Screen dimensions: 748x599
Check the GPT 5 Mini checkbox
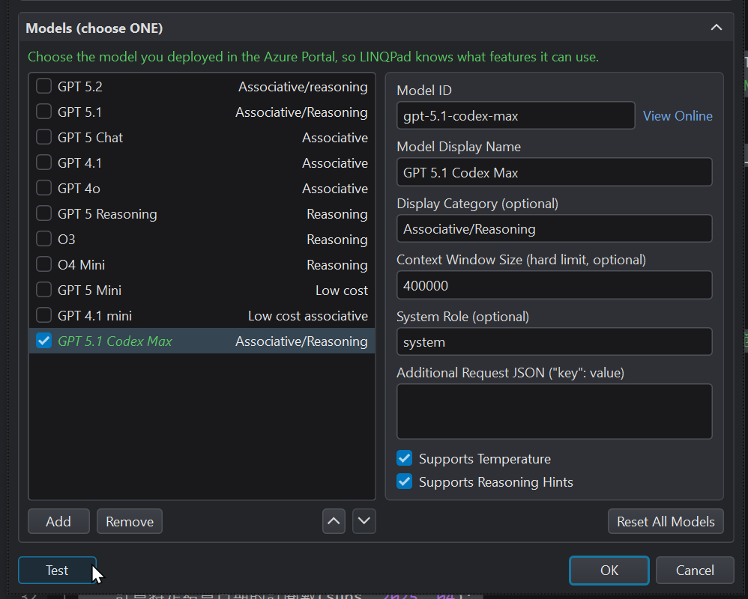44,290
